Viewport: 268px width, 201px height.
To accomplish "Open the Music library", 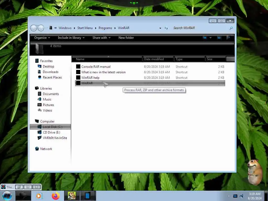I will 47,99.
